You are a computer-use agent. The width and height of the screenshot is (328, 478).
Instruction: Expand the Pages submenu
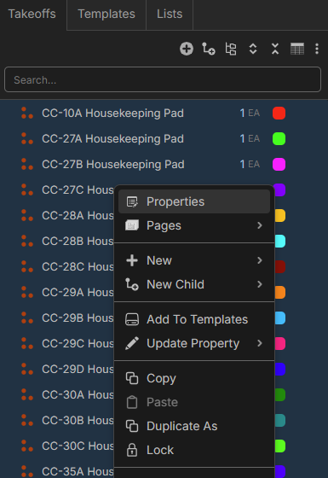point(194,225)
